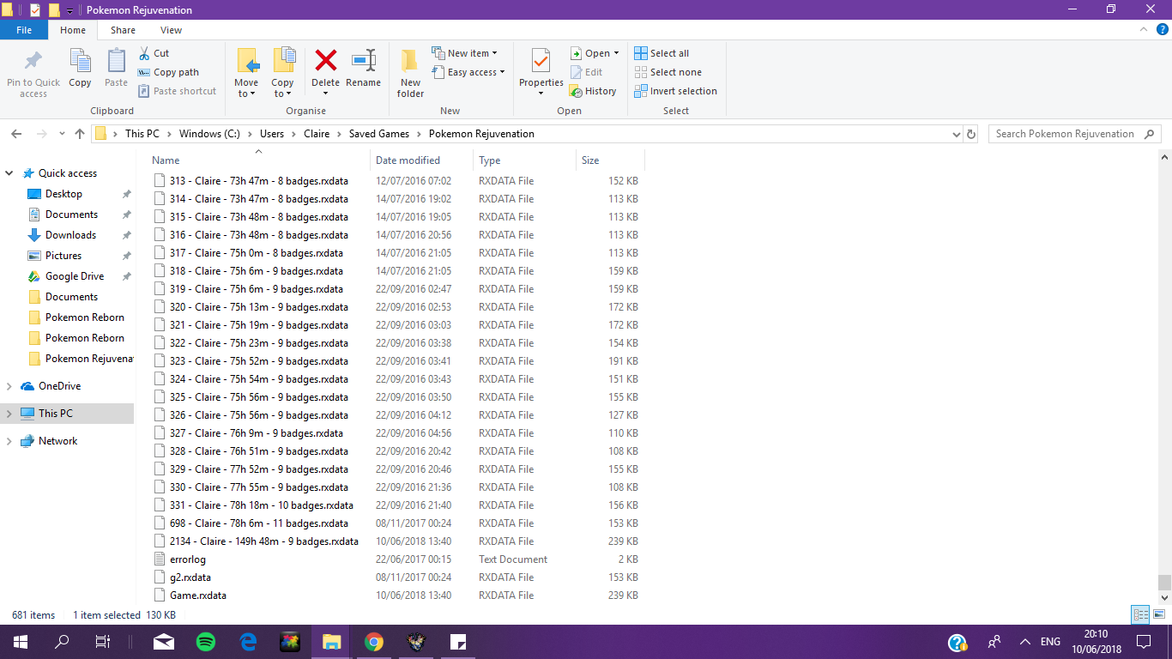Click Windows (C:) in address breadcrumb
This screenshot has height=659, width=1172.
(x=209, y=134)
